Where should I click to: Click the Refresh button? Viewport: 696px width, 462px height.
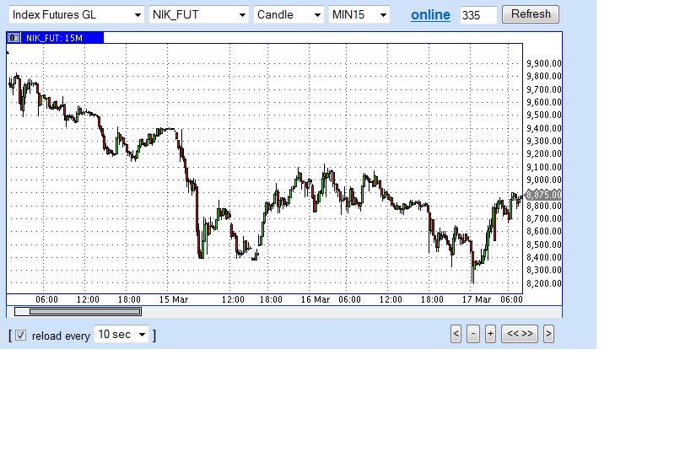531,14
